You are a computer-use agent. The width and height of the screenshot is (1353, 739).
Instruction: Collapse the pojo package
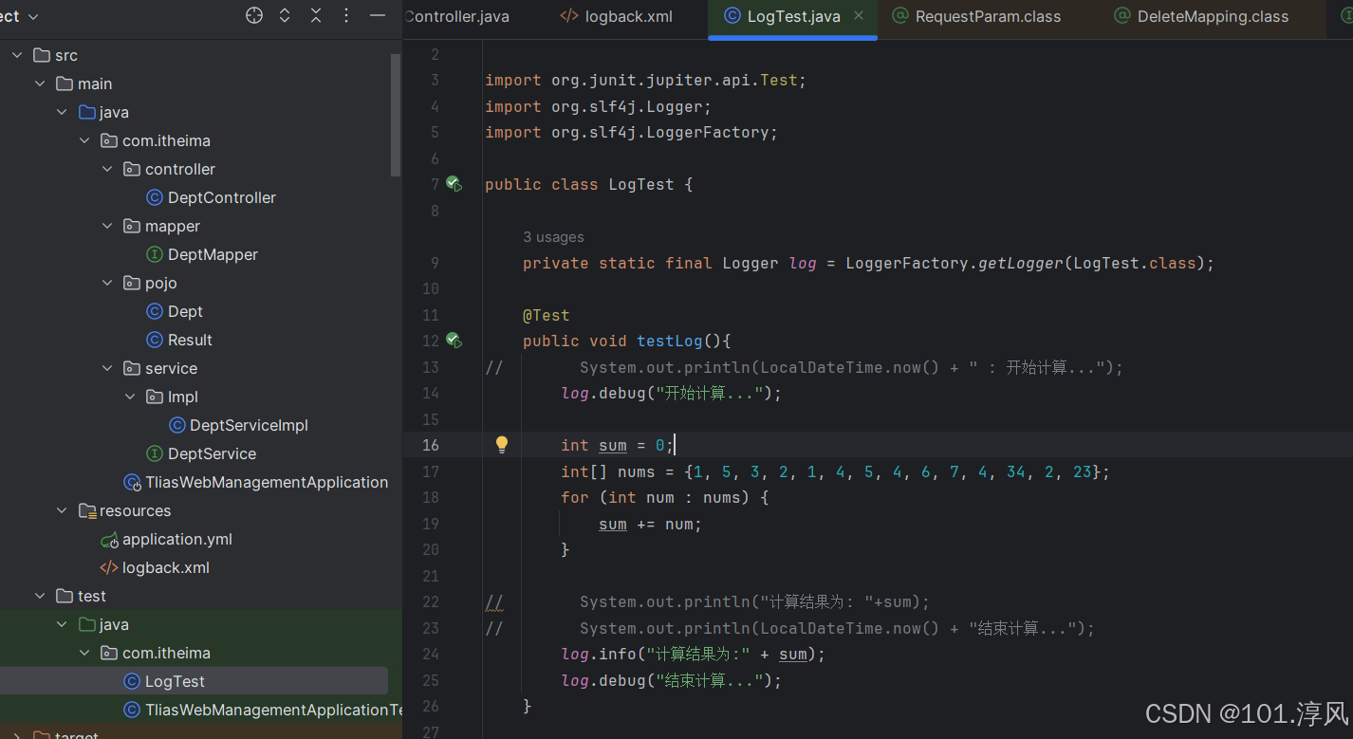click(x=108, y=283)
